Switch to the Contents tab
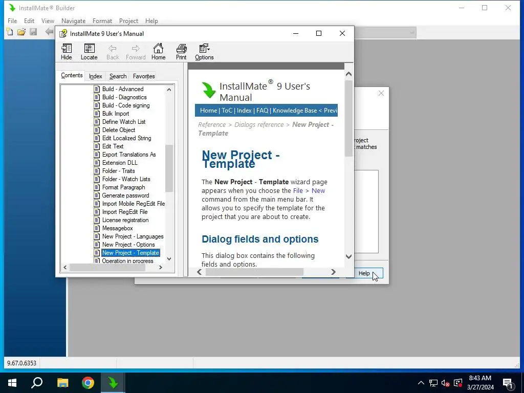This screenshot has height=393, width=524. [x=72, y=76]
